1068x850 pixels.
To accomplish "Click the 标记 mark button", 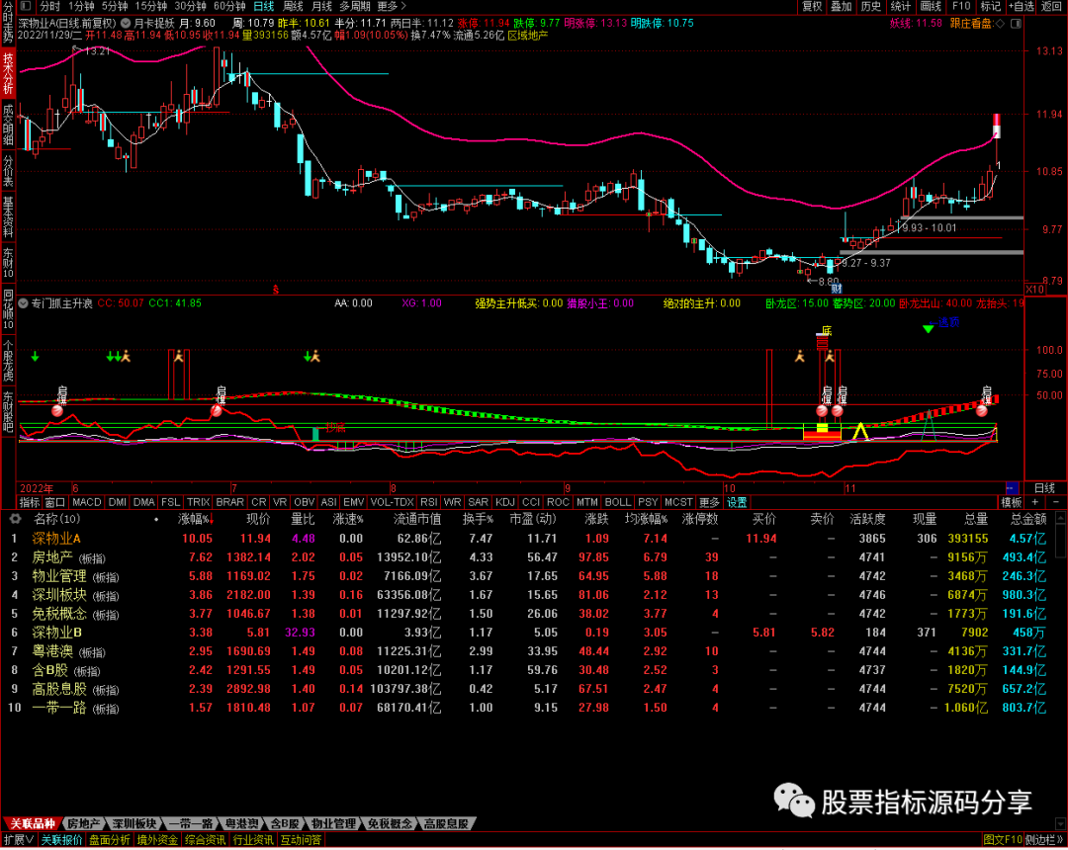I will pos(990,6).
